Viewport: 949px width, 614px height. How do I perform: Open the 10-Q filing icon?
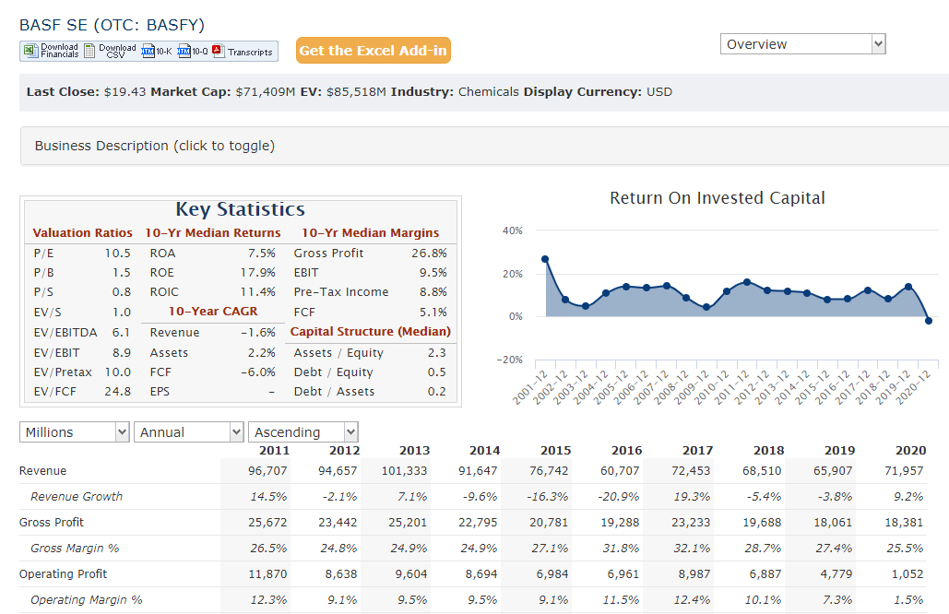point(184,51)
